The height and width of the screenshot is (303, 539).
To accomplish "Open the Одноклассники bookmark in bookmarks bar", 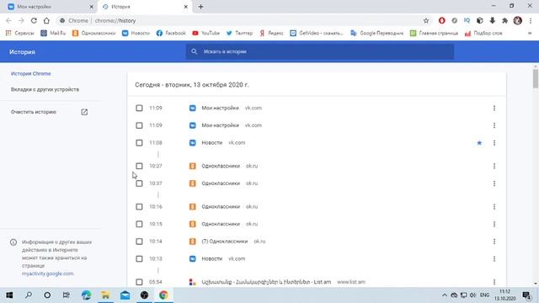I will [93, 33].
